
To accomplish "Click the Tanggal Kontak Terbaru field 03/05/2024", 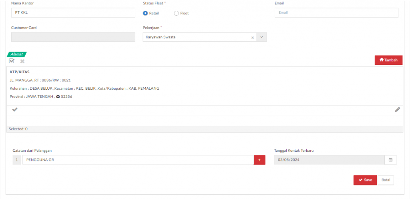I will 329,160.
